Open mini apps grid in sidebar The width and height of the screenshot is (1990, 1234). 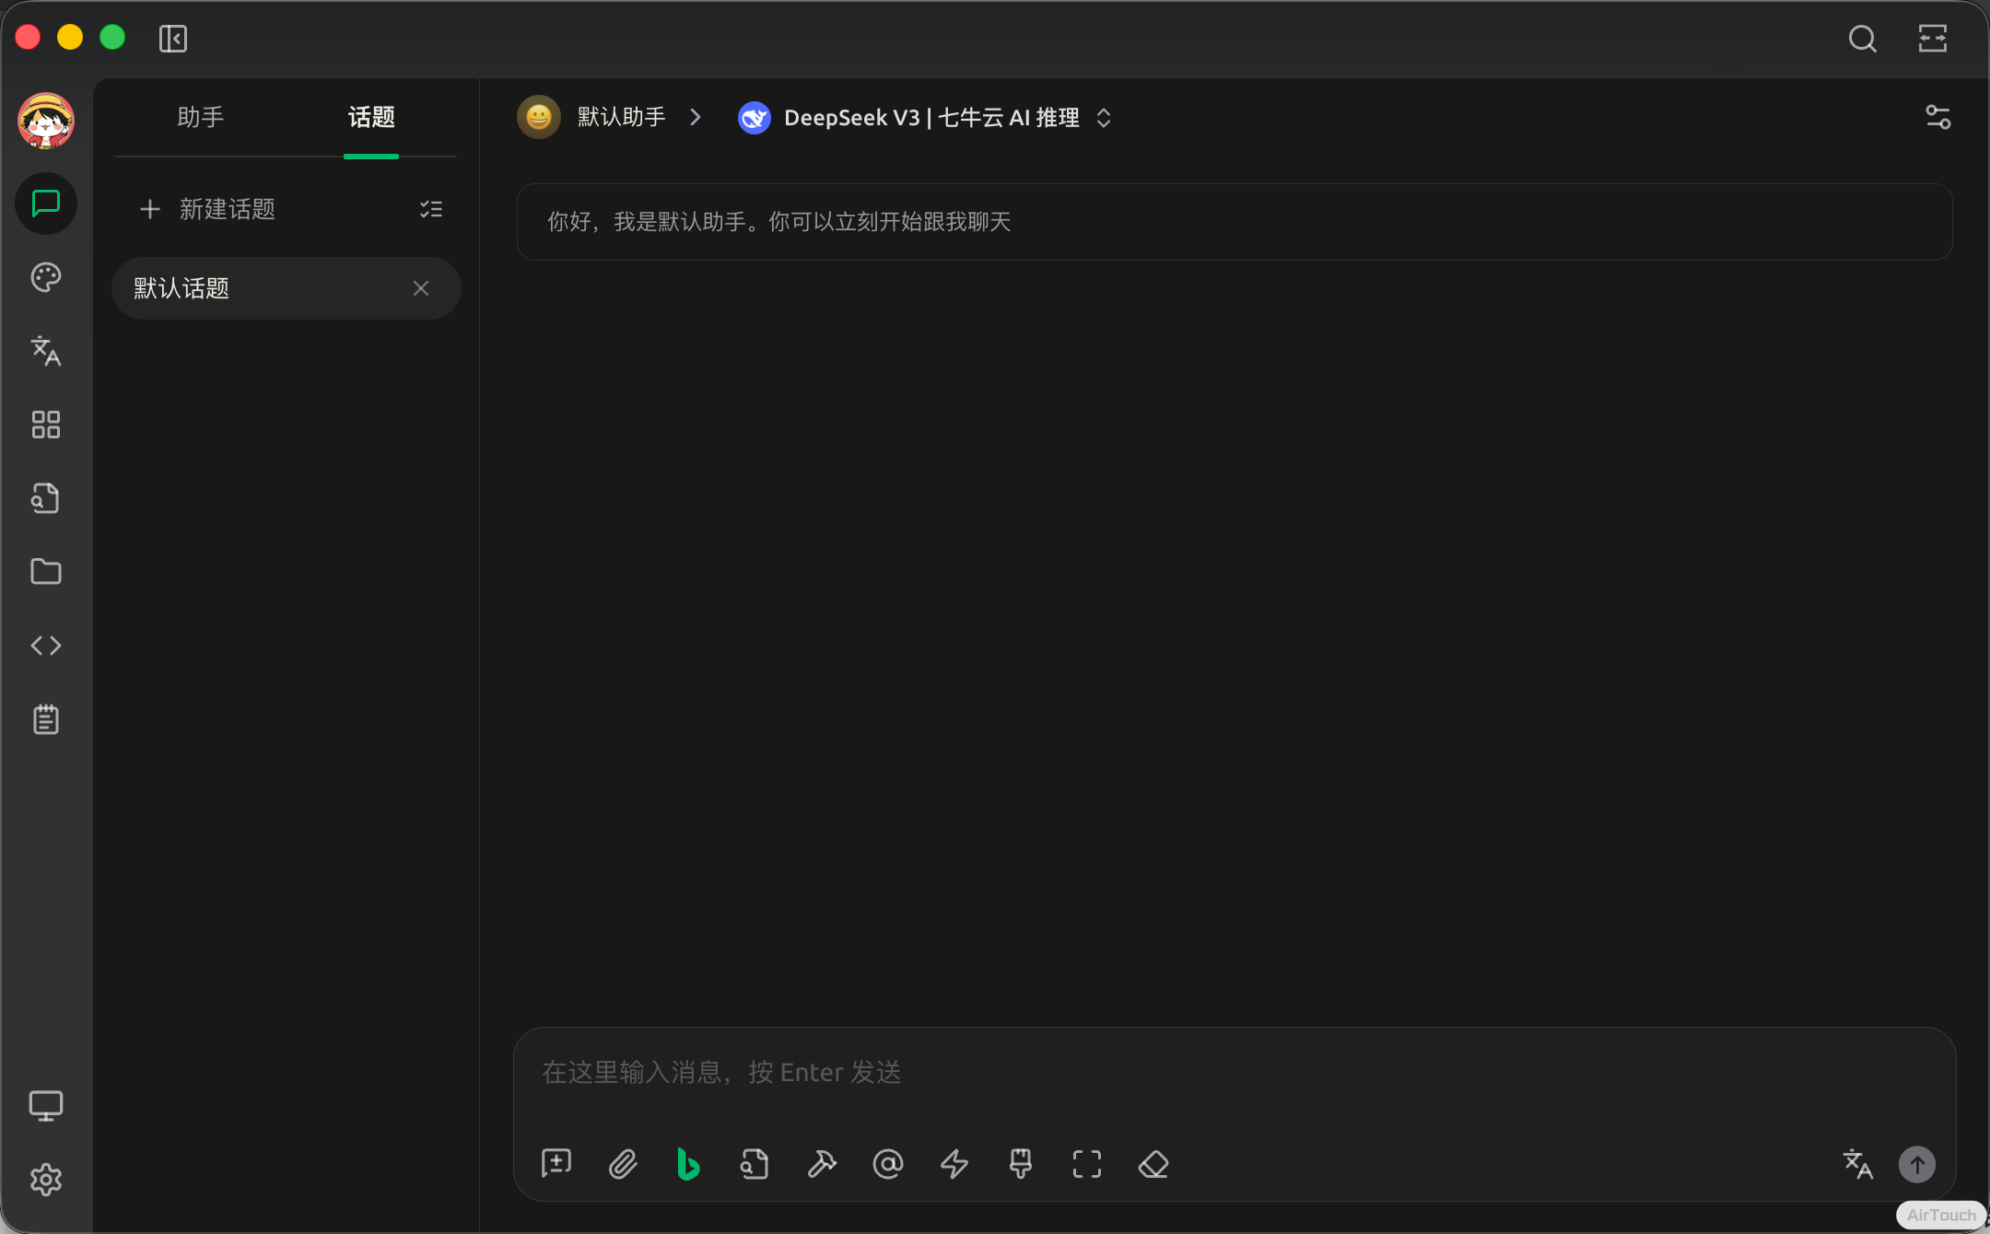click(45, 425)
